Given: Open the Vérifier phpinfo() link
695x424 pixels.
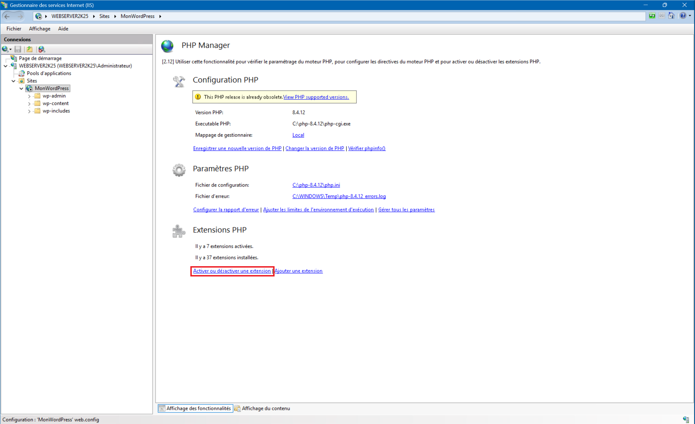Looking at the screenshot, I should 367,148.
